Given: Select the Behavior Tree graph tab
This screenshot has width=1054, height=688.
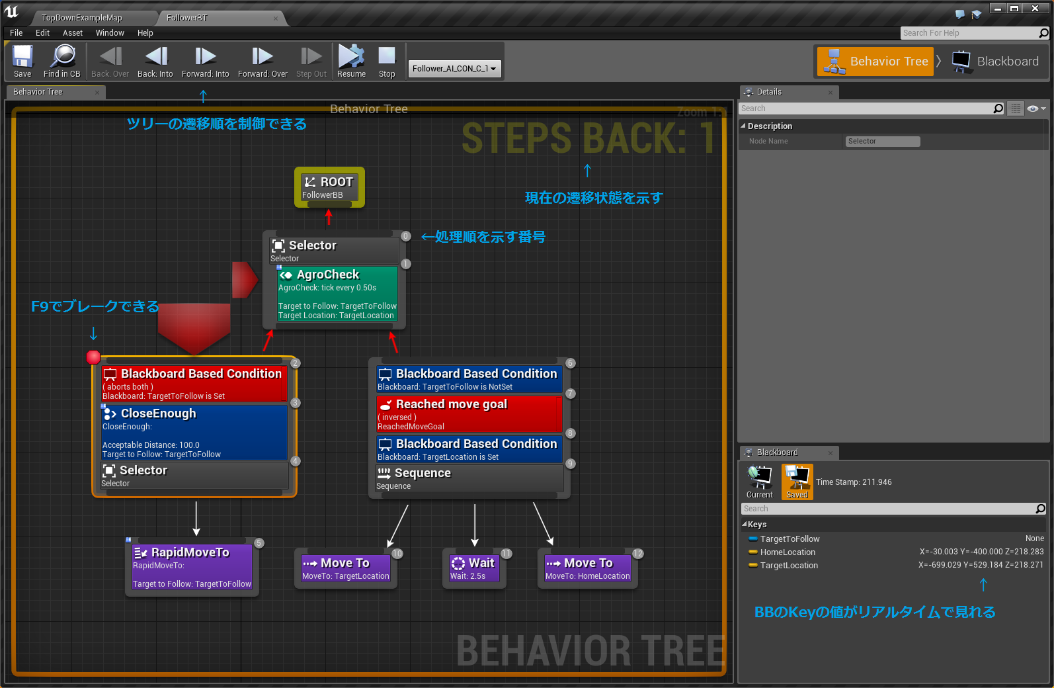Looking at the screenshot, I should (38, 92).
